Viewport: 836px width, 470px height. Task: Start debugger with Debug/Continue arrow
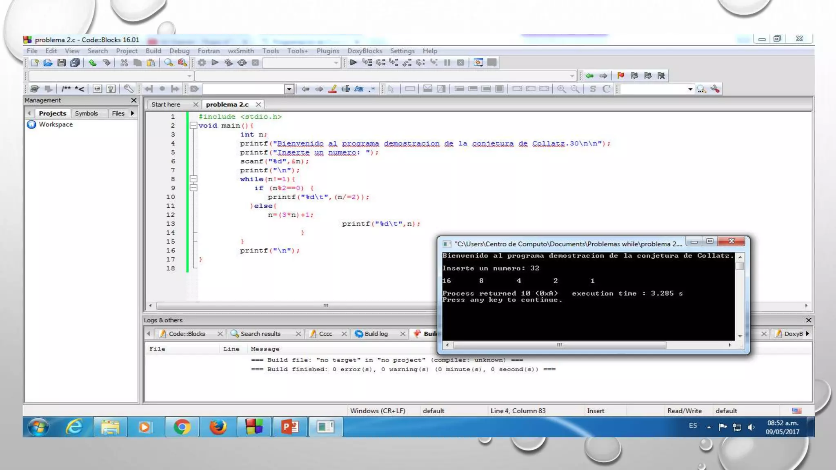(x=354, y=62)
